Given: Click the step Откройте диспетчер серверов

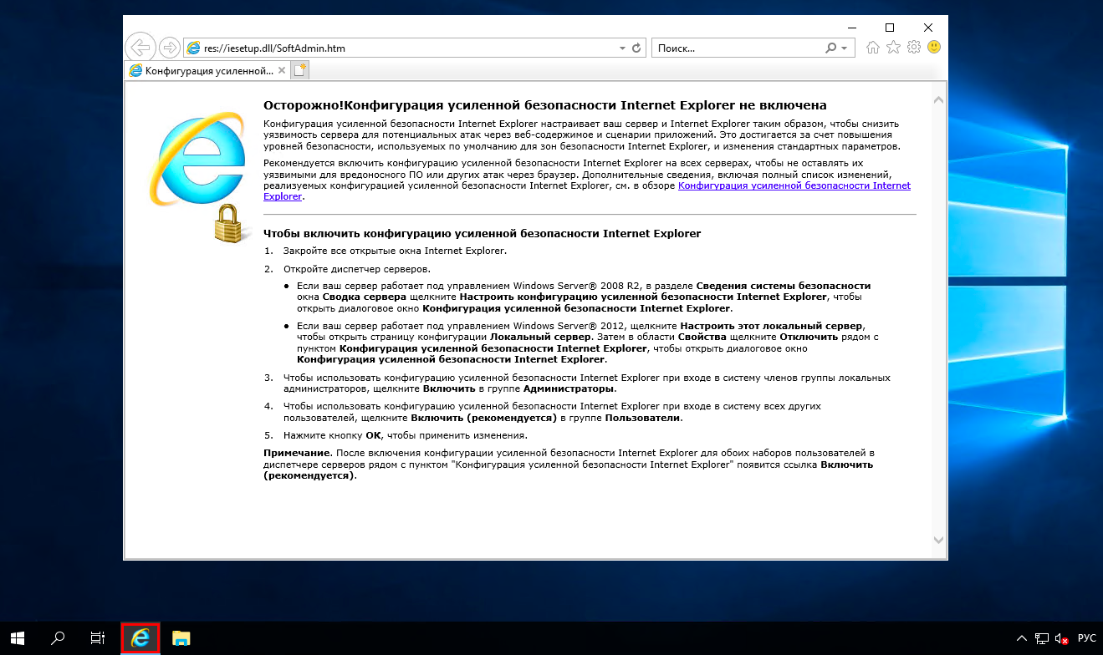Looking at the screenshot, I should pos(357,269).
